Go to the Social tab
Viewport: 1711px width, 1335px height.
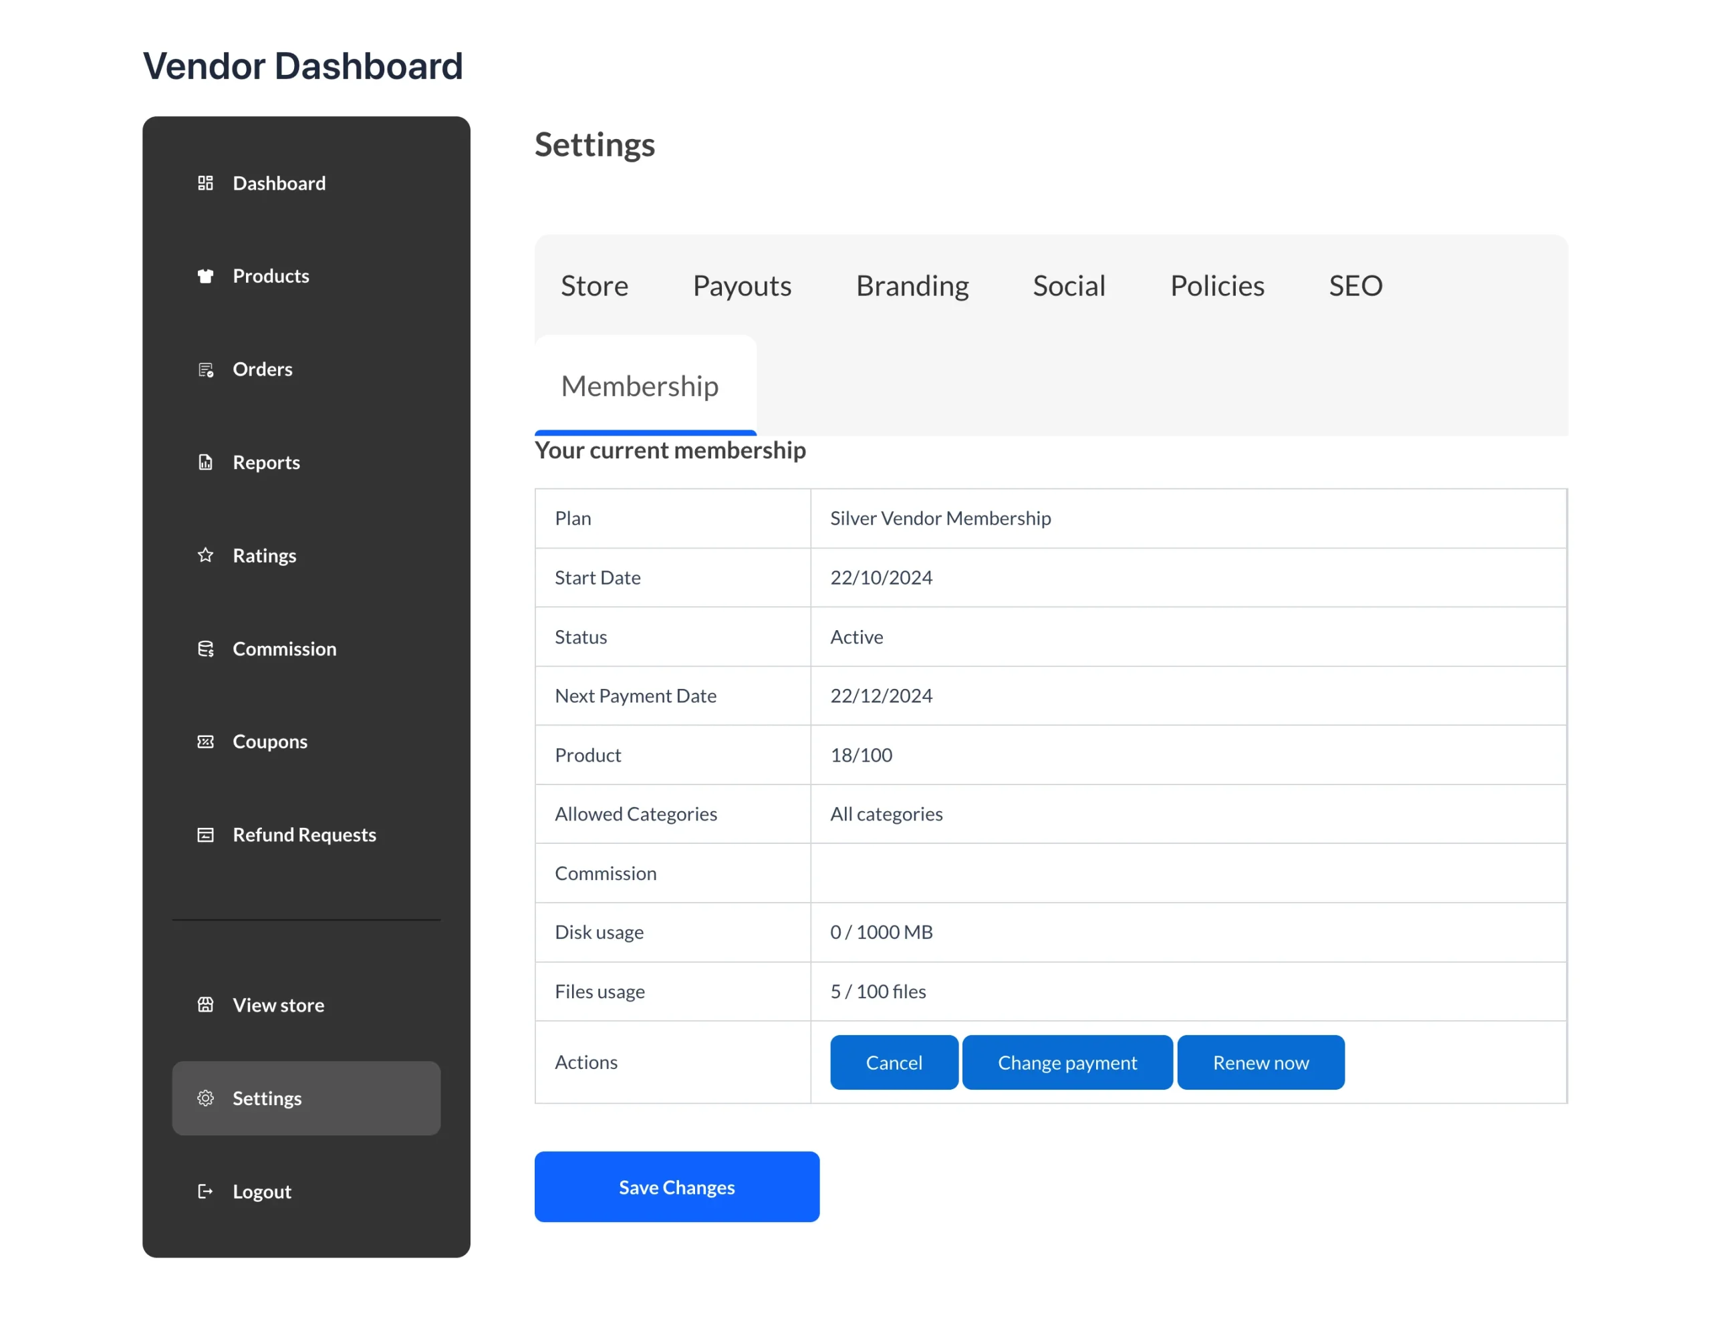(1069, 286)
